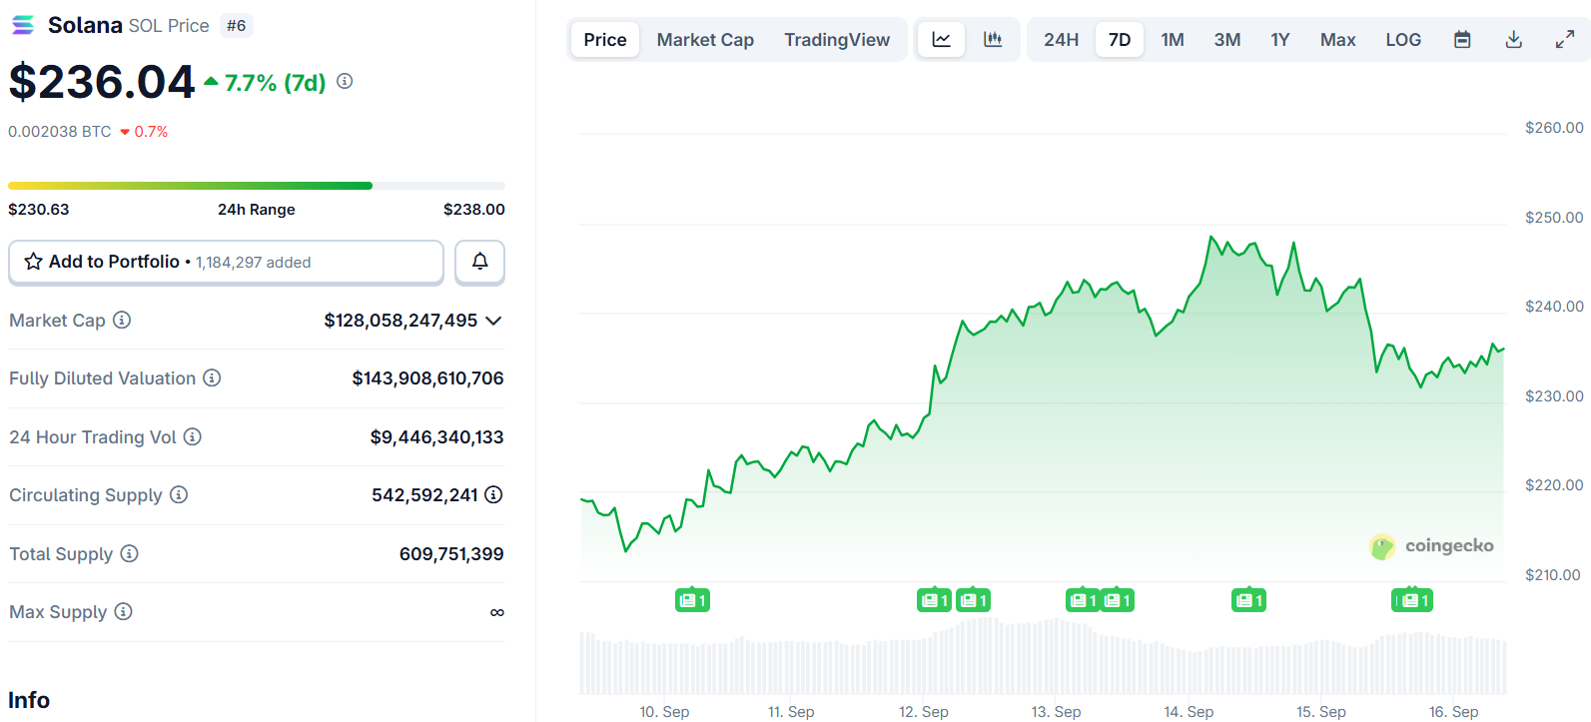
Task: Click star icon in Add to Portfolio
Action: (x=33, y=262)
